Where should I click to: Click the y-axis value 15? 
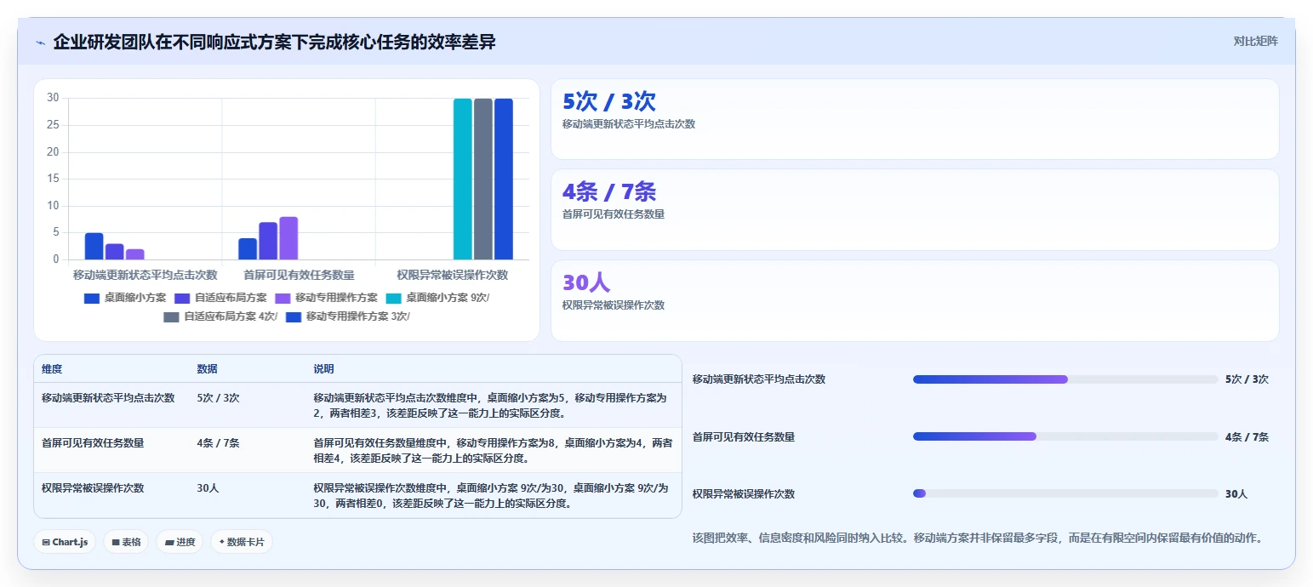[53, 179]
